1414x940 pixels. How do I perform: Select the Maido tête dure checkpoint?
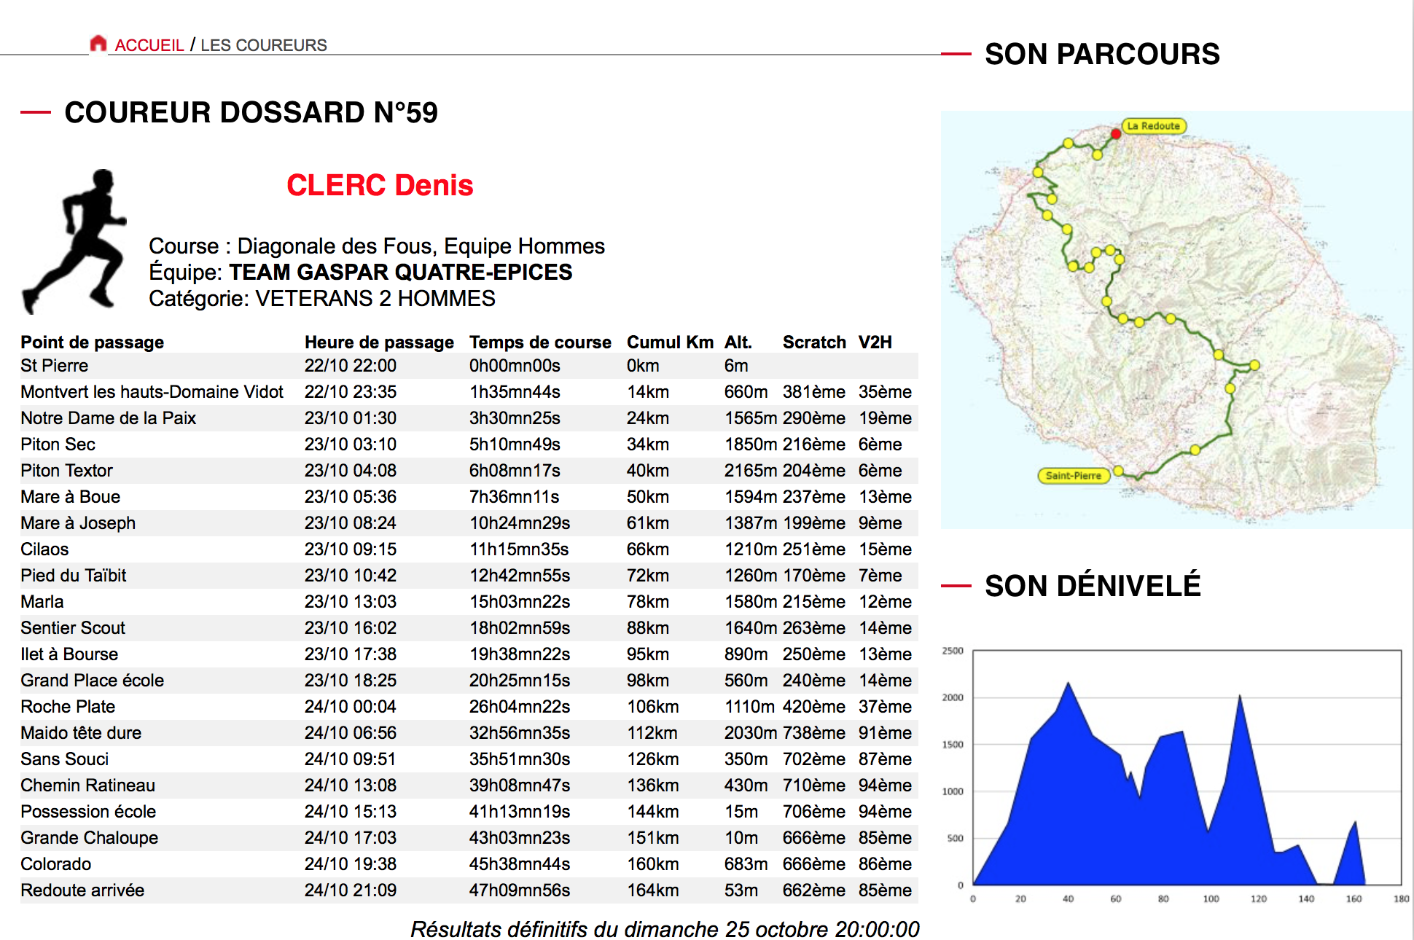click(469, 733)
